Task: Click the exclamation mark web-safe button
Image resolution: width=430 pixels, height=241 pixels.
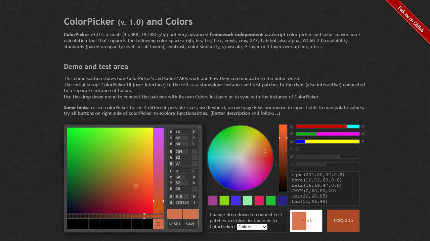Action: (x=194, y=203)
